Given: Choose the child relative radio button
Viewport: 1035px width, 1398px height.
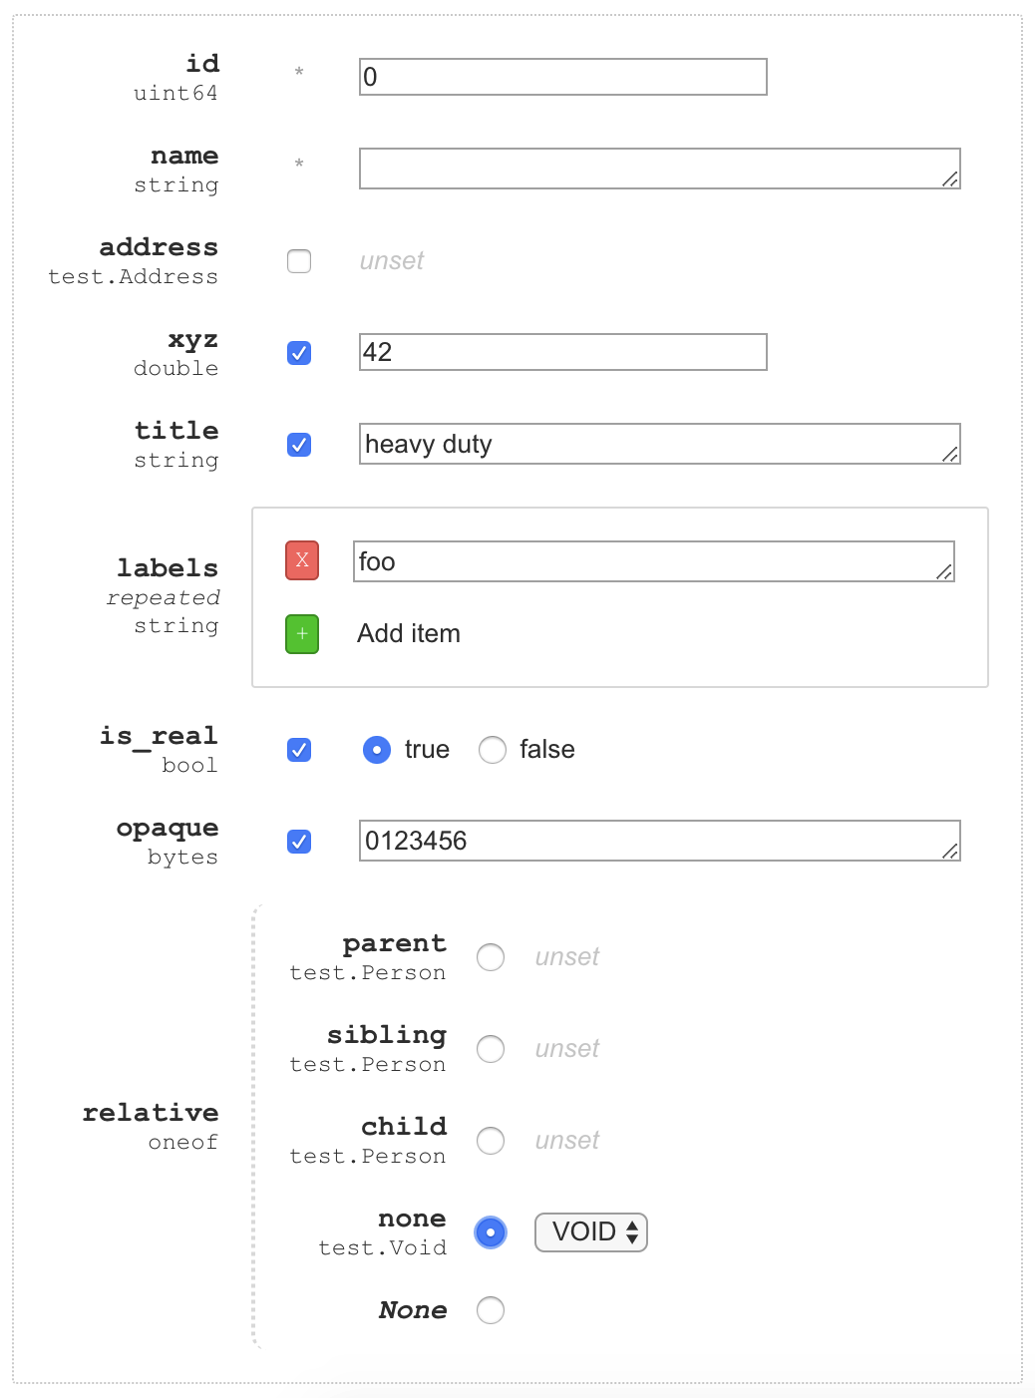Looking at the screenshot, I should (x=491, y=1141).
